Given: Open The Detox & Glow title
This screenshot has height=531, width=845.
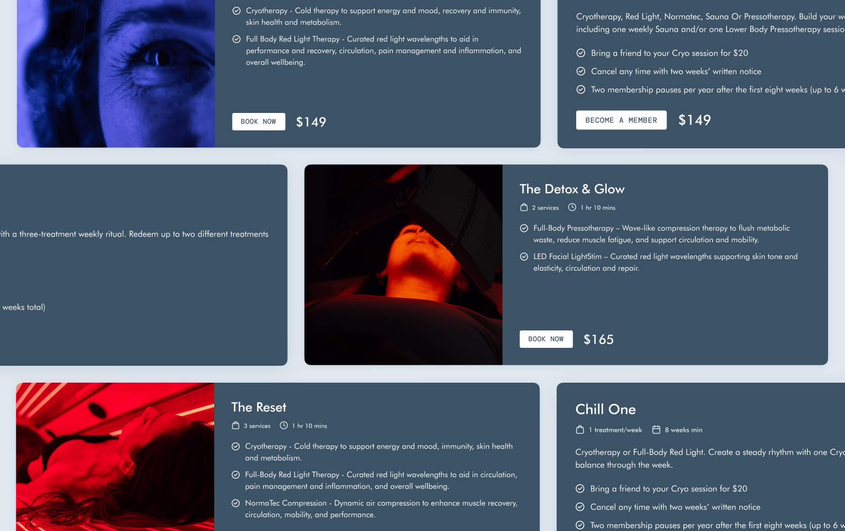Looking at the screenshot, I should 572,189.
